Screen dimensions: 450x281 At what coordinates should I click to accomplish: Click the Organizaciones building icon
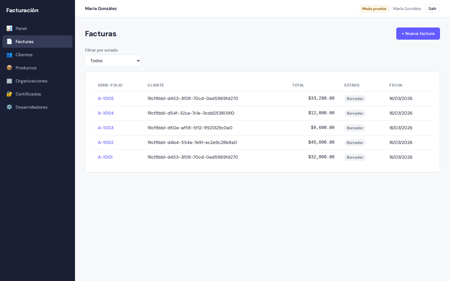pos(9,81)
